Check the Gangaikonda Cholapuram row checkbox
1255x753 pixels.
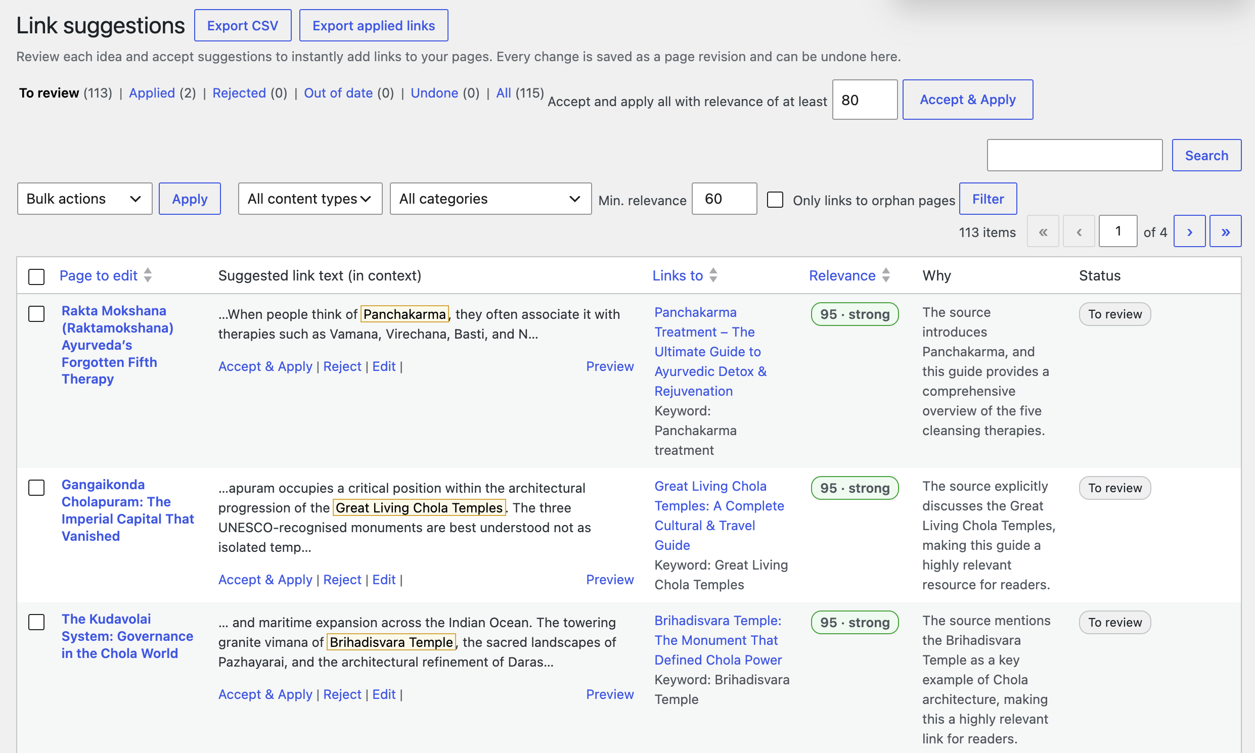36,488
